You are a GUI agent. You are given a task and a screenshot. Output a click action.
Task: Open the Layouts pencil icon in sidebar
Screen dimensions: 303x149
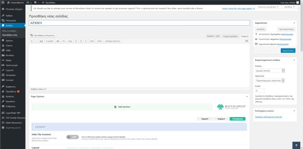(x=3, y=70)
